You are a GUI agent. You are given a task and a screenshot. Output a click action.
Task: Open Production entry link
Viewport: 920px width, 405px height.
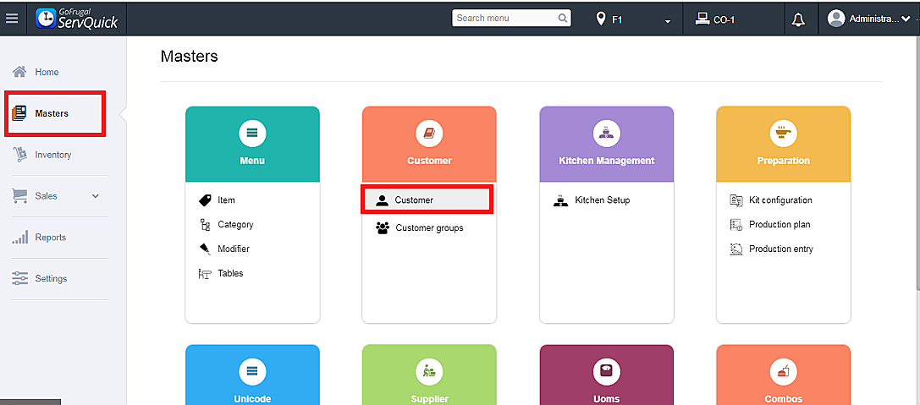(781, 249)
